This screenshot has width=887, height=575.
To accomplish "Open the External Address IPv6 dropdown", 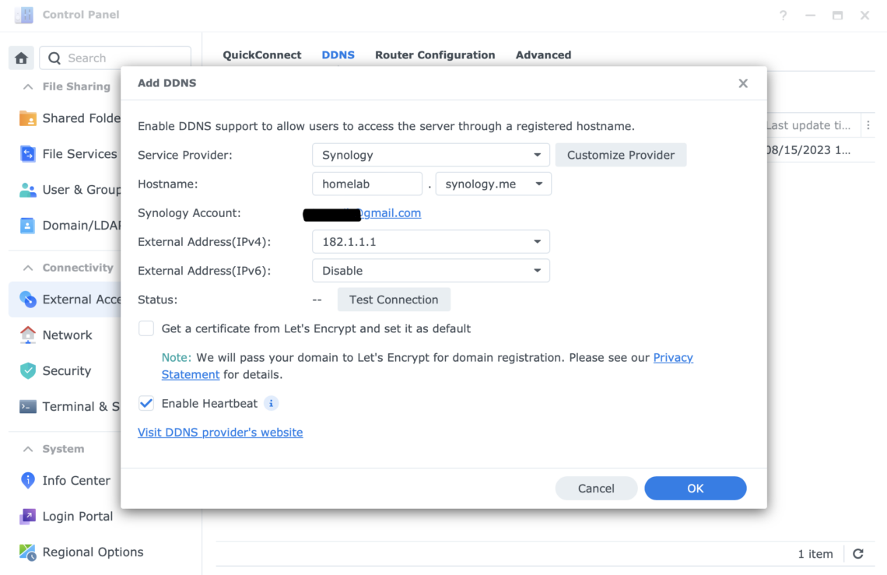I will [431, 270].
